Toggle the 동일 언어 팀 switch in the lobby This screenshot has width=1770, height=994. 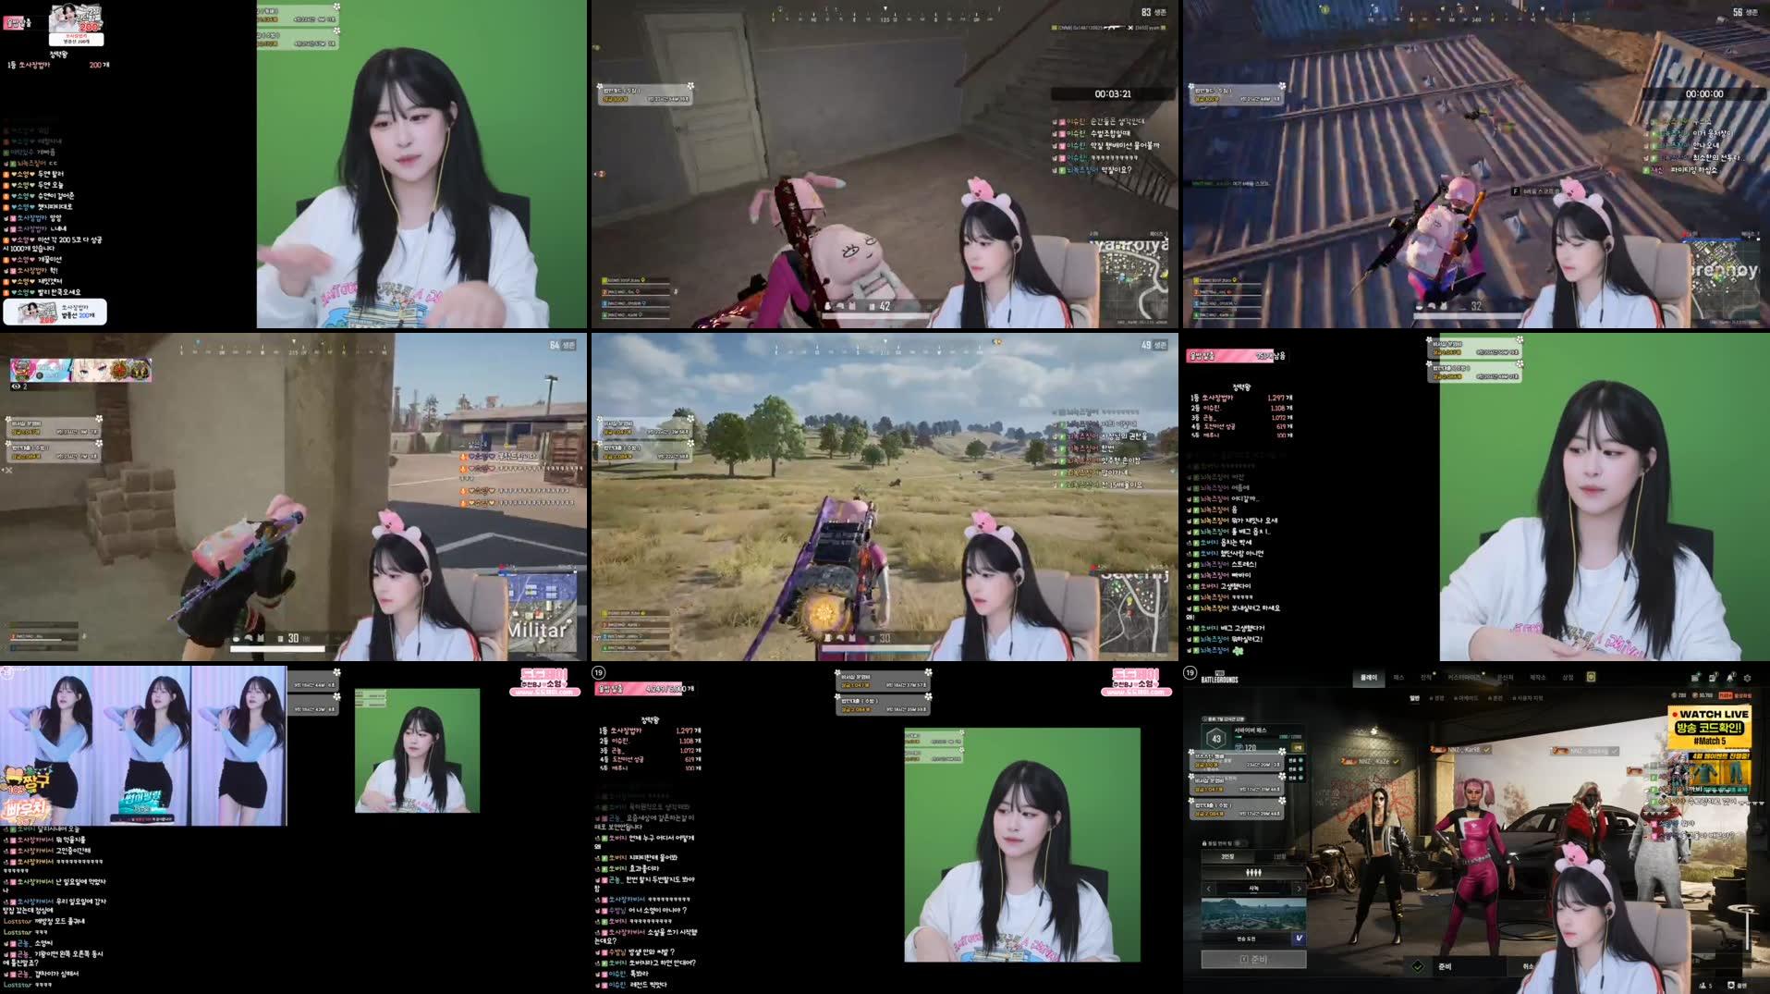pos(1239,843)
